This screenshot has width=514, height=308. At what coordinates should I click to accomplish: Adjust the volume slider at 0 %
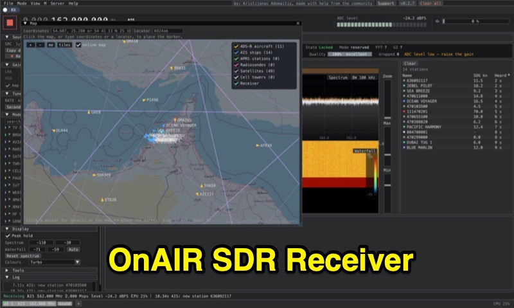pyautogui.click(x=475, y=21)
